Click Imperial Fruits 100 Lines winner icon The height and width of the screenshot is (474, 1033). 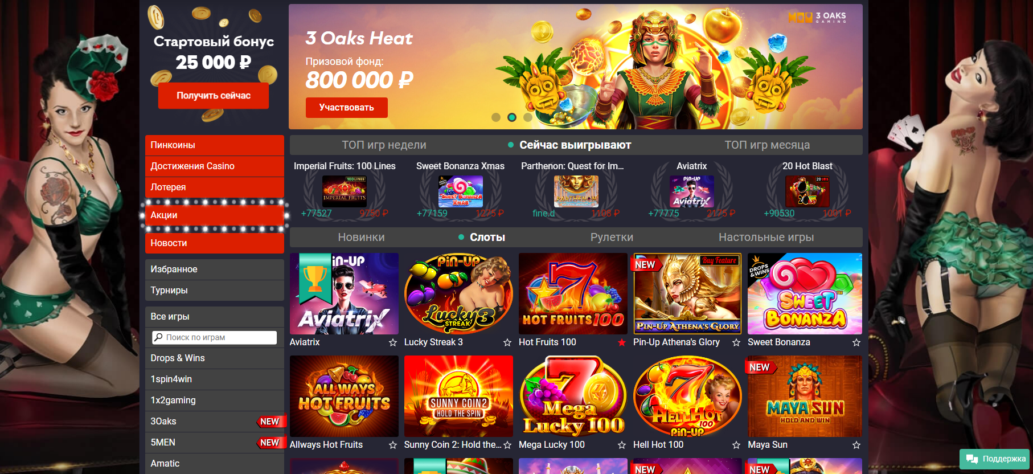pyautogui.click(x=345, y=191)
